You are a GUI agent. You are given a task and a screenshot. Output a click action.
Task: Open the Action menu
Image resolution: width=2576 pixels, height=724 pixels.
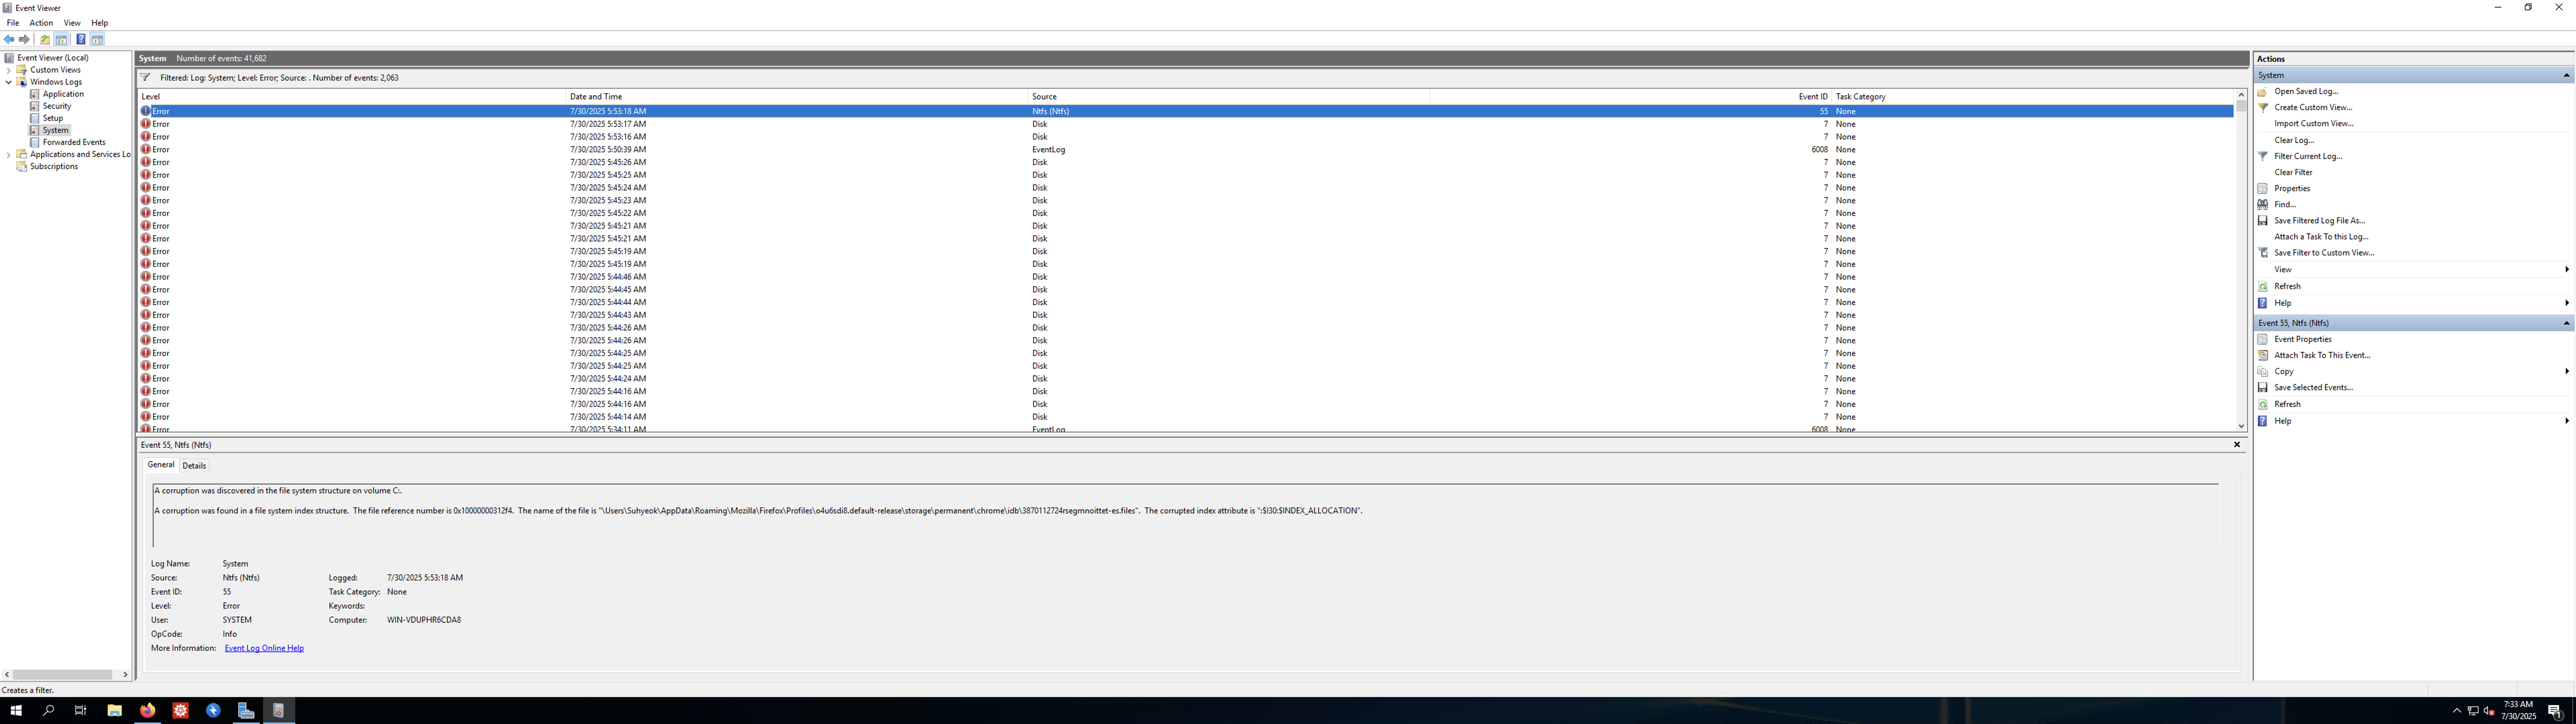click(x=41, y=23)
